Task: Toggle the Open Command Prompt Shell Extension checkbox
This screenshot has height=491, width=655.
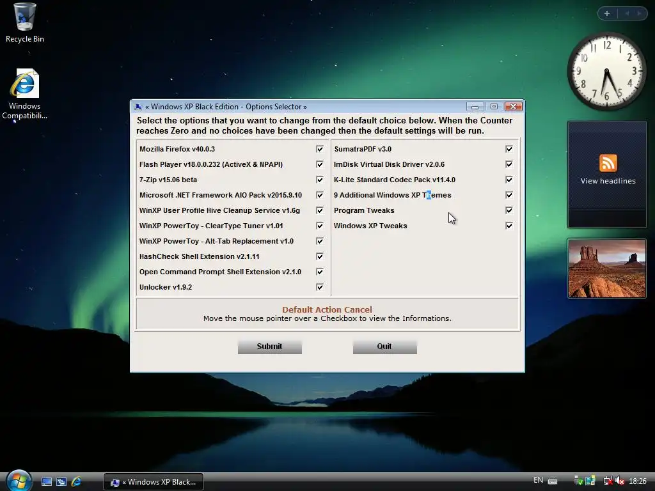Action: click(320, 272)
